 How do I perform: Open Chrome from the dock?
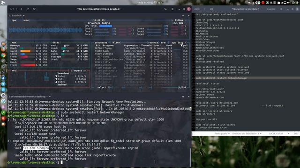click(x=3, y=55)
